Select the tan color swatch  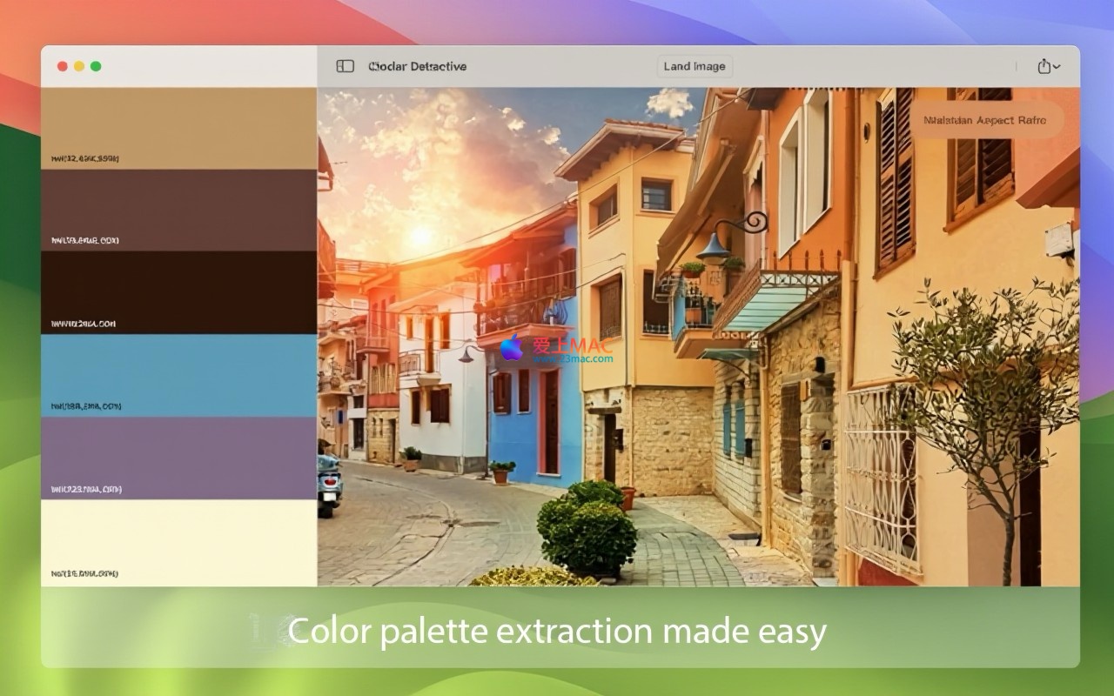pyautogui.click(x=178, y=122)
